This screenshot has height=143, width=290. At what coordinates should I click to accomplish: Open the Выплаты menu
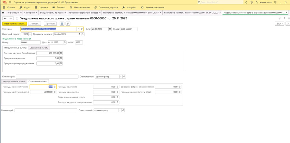coord(59,8)
